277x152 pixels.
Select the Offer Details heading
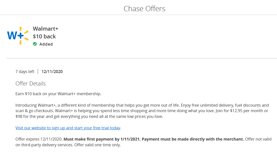tap(30, 83)
